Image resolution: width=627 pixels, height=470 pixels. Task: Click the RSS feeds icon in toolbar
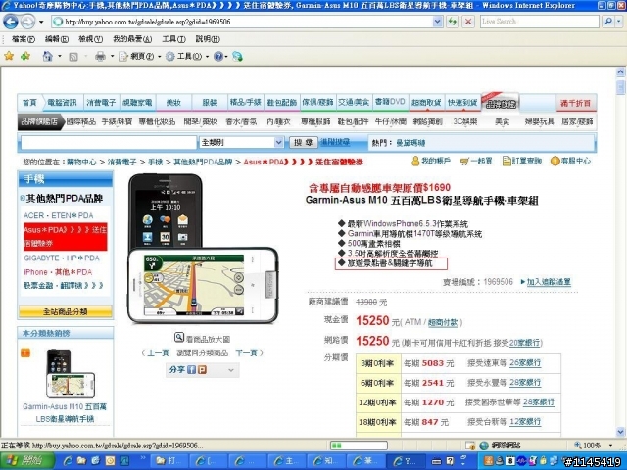tap(73, 57)
